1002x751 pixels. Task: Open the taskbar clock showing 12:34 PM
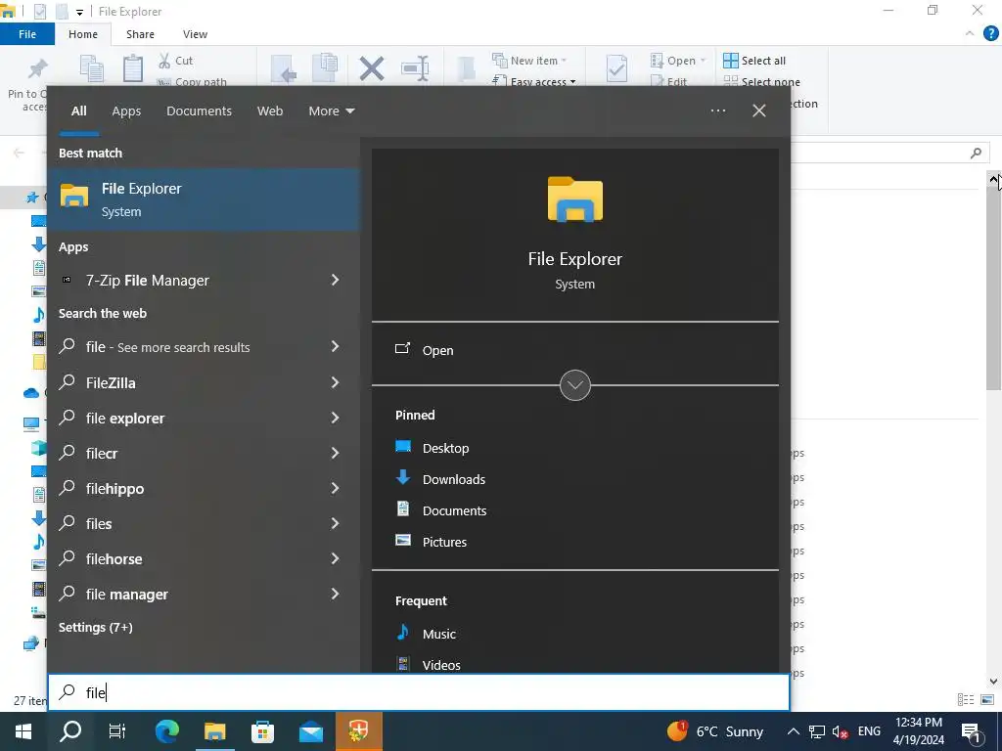coord(919,731)
